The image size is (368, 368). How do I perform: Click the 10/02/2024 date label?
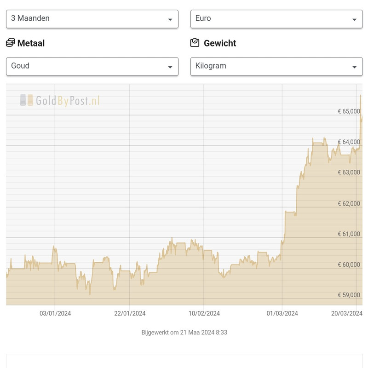pyautogui.click(x=204, y=313)
